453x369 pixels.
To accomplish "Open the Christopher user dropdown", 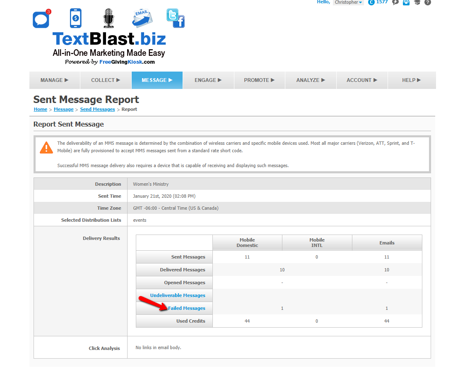I will 348,2.
